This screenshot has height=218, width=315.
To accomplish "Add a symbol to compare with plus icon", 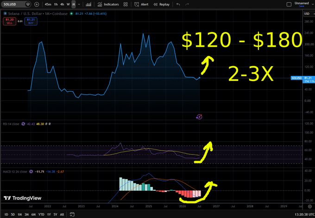I will coord(37,4).
